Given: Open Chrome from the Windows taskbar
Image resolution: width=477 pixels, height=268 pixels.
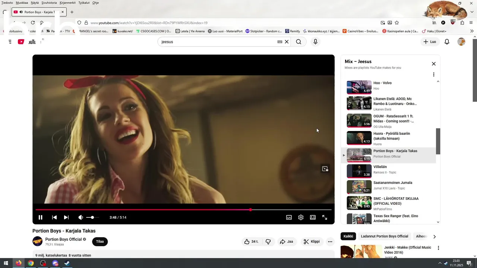Looking at the screenshot, I should [31, 263].
